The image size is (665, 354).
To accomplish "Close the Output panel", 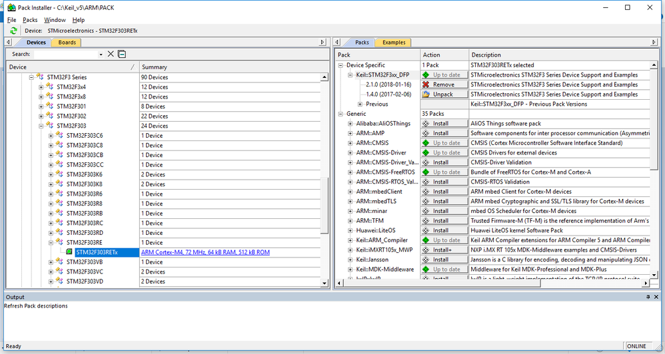I will 656,297.
